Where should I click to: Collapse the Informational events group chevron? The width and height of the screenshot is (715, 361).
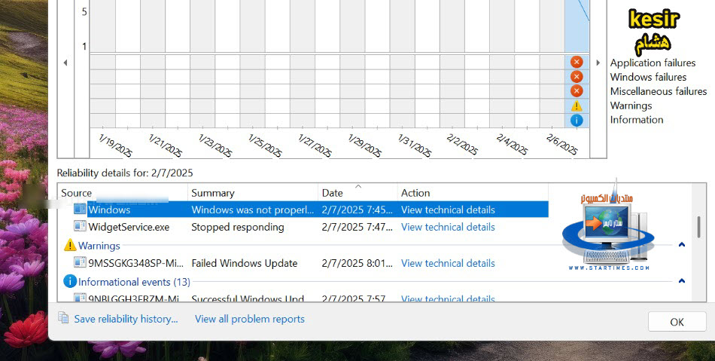pyautogui.click(x=682, y=280)
